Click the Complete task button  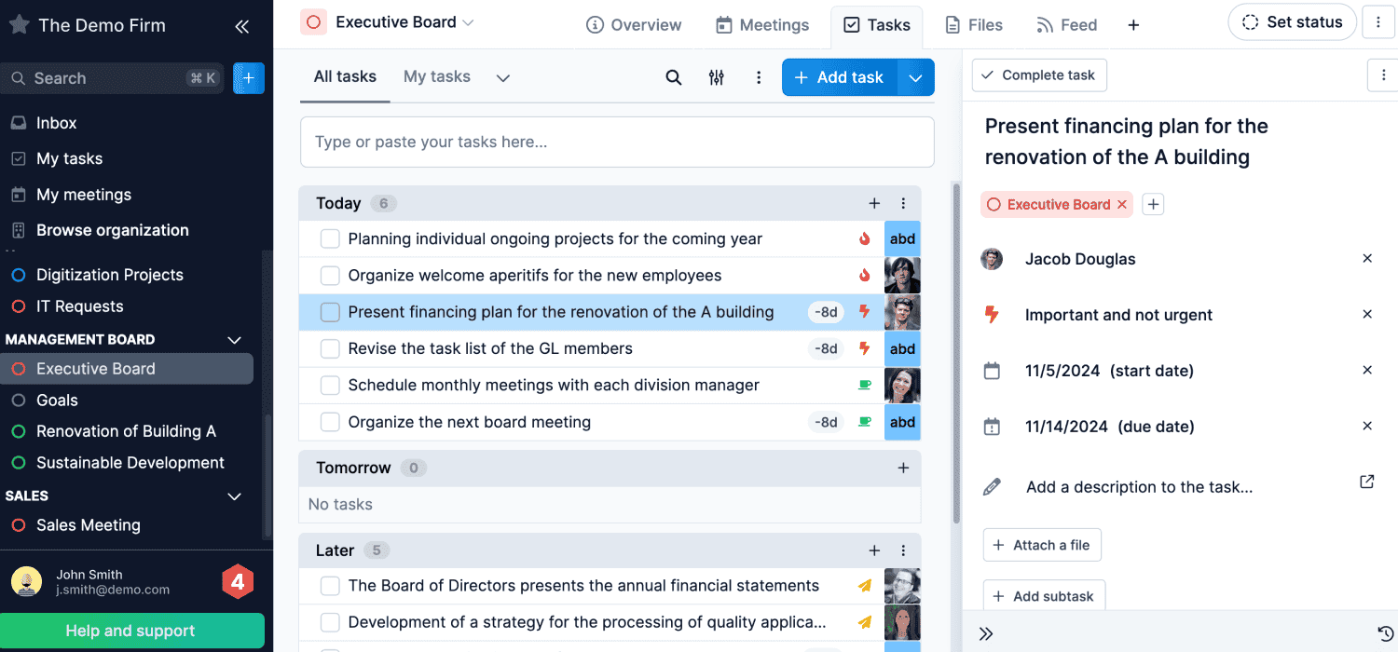[1038, 75]
